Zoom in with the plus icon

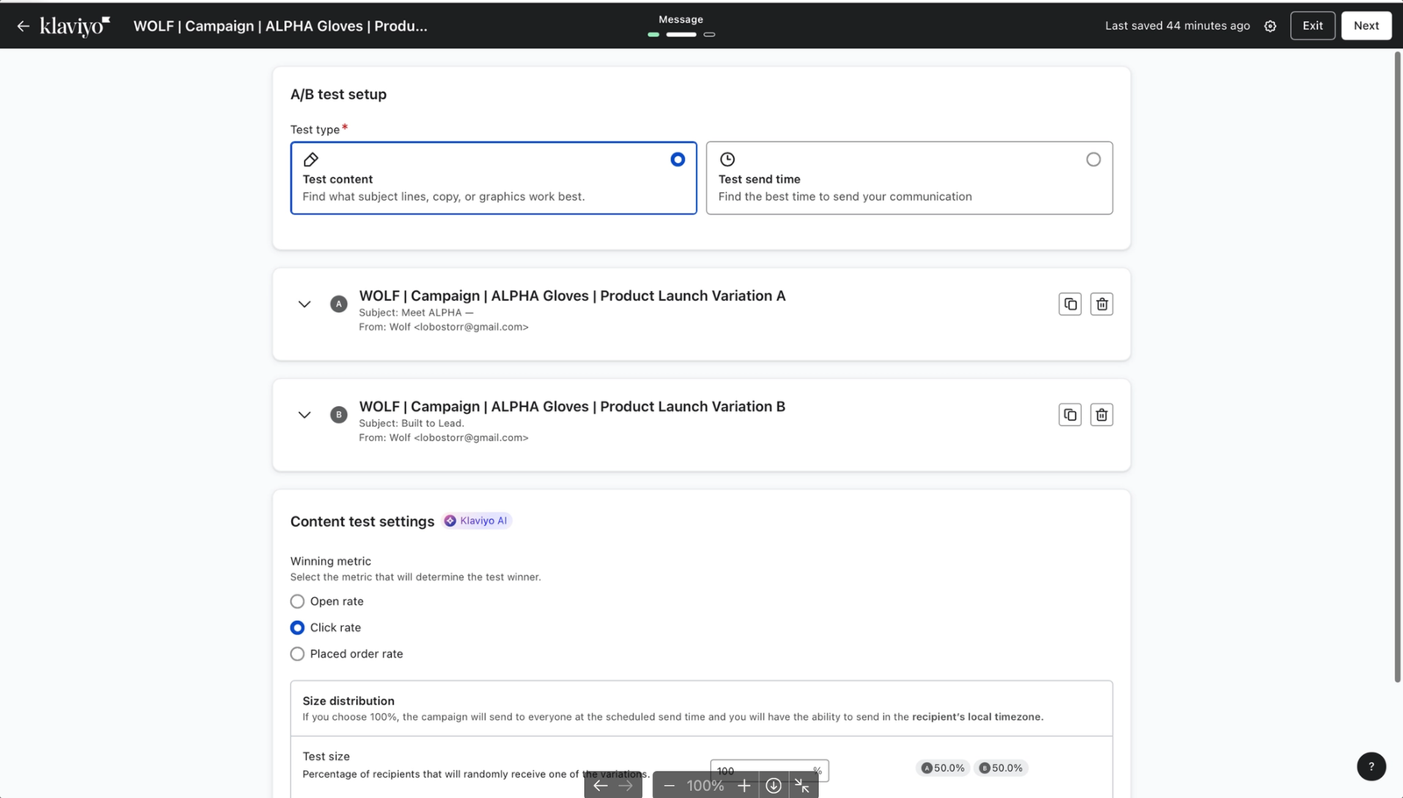[744, 786]
